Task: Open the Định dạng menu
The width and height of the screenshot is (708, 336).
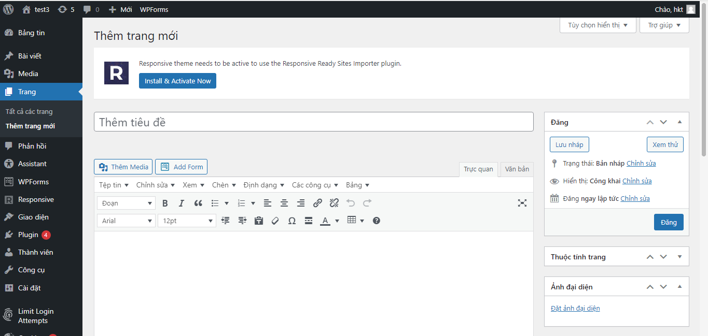Action: [x=263, y=185]
